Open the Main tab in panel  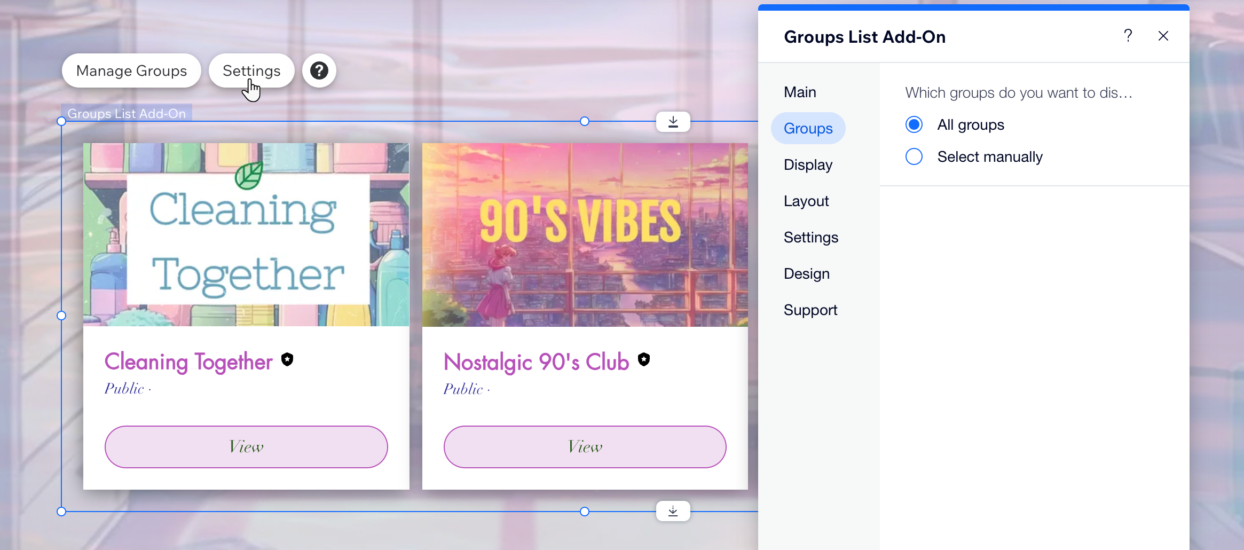point(800,92)
